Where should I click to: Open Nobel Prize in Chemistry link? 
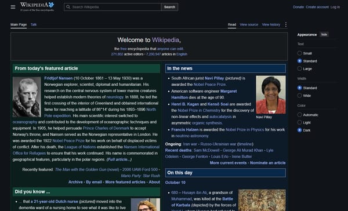[199, 110]
